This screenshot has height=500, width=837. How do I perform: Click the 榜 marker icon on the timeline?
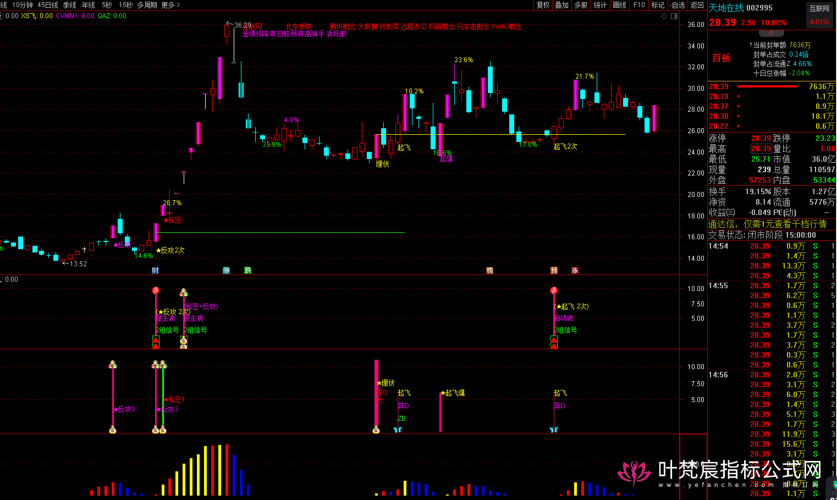489,270
